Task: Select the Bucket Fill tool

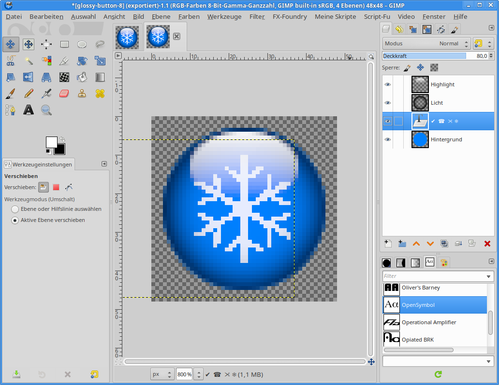Action: (x=82, y=77)
